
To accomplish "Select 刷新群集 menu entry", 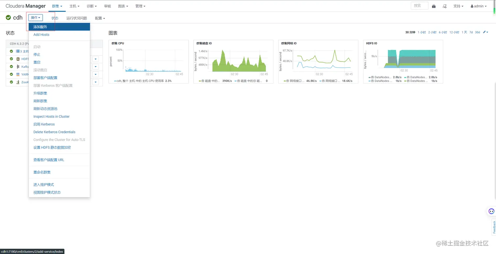I will pyautogui.click(x=59, y=101).
